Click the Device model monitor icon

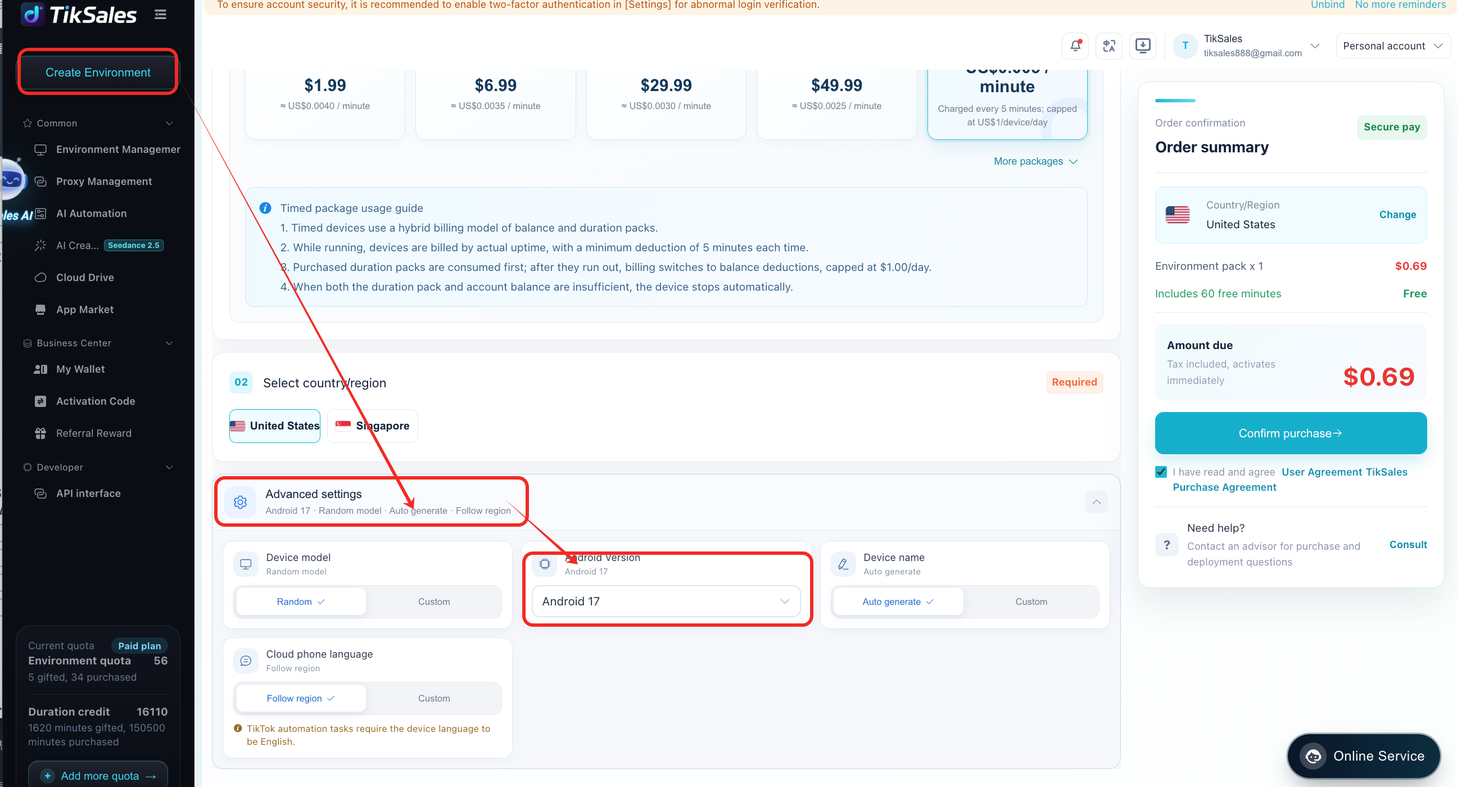coord(246,564)
